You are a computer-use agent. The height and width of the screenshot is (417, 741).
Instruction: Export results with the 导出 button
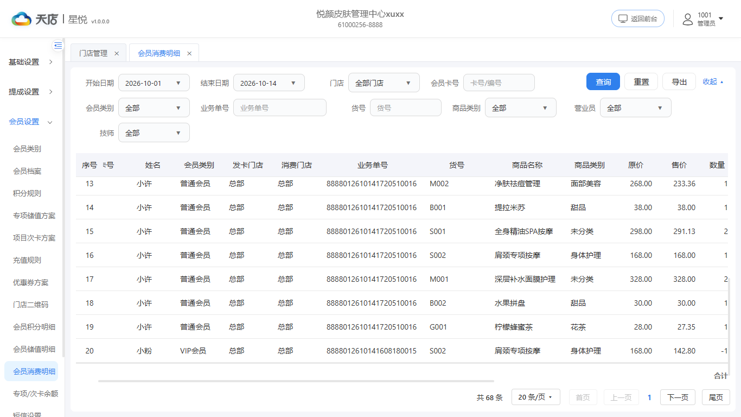679,82
